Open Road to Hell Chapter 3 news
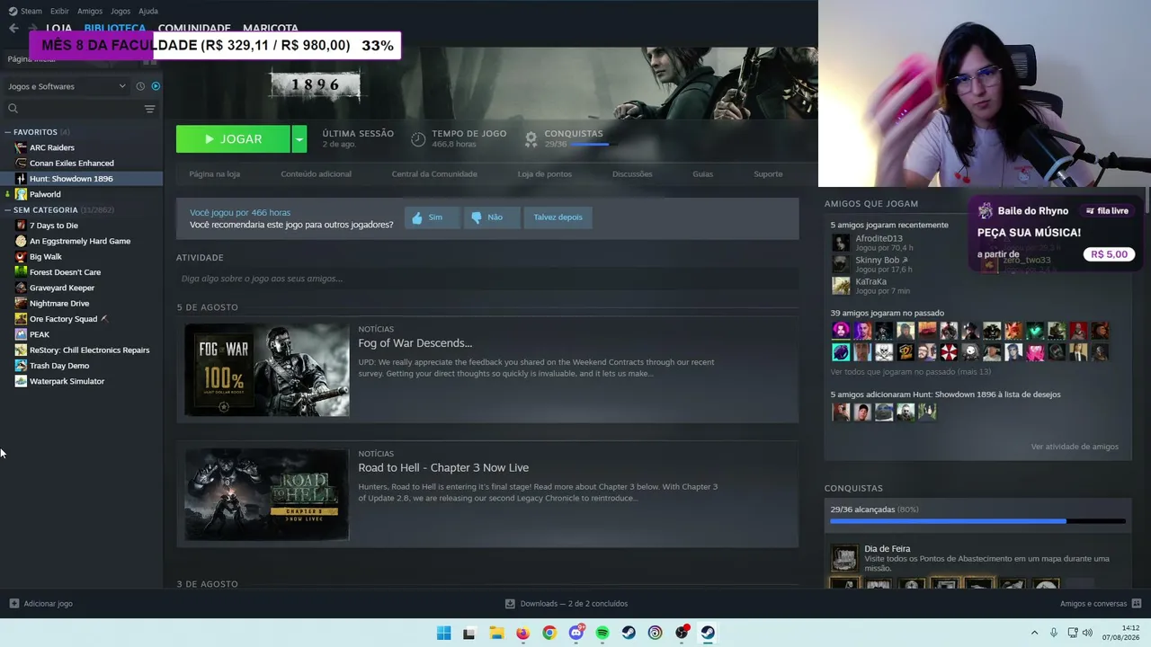The height and width of the screenshot is (647, 1151). [x=443, y=468]
